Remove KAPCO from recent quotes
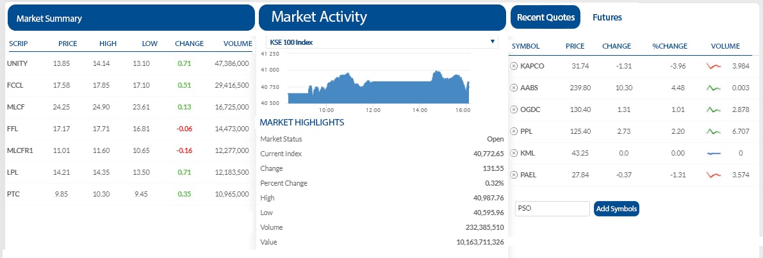 (x=513, y=66)
